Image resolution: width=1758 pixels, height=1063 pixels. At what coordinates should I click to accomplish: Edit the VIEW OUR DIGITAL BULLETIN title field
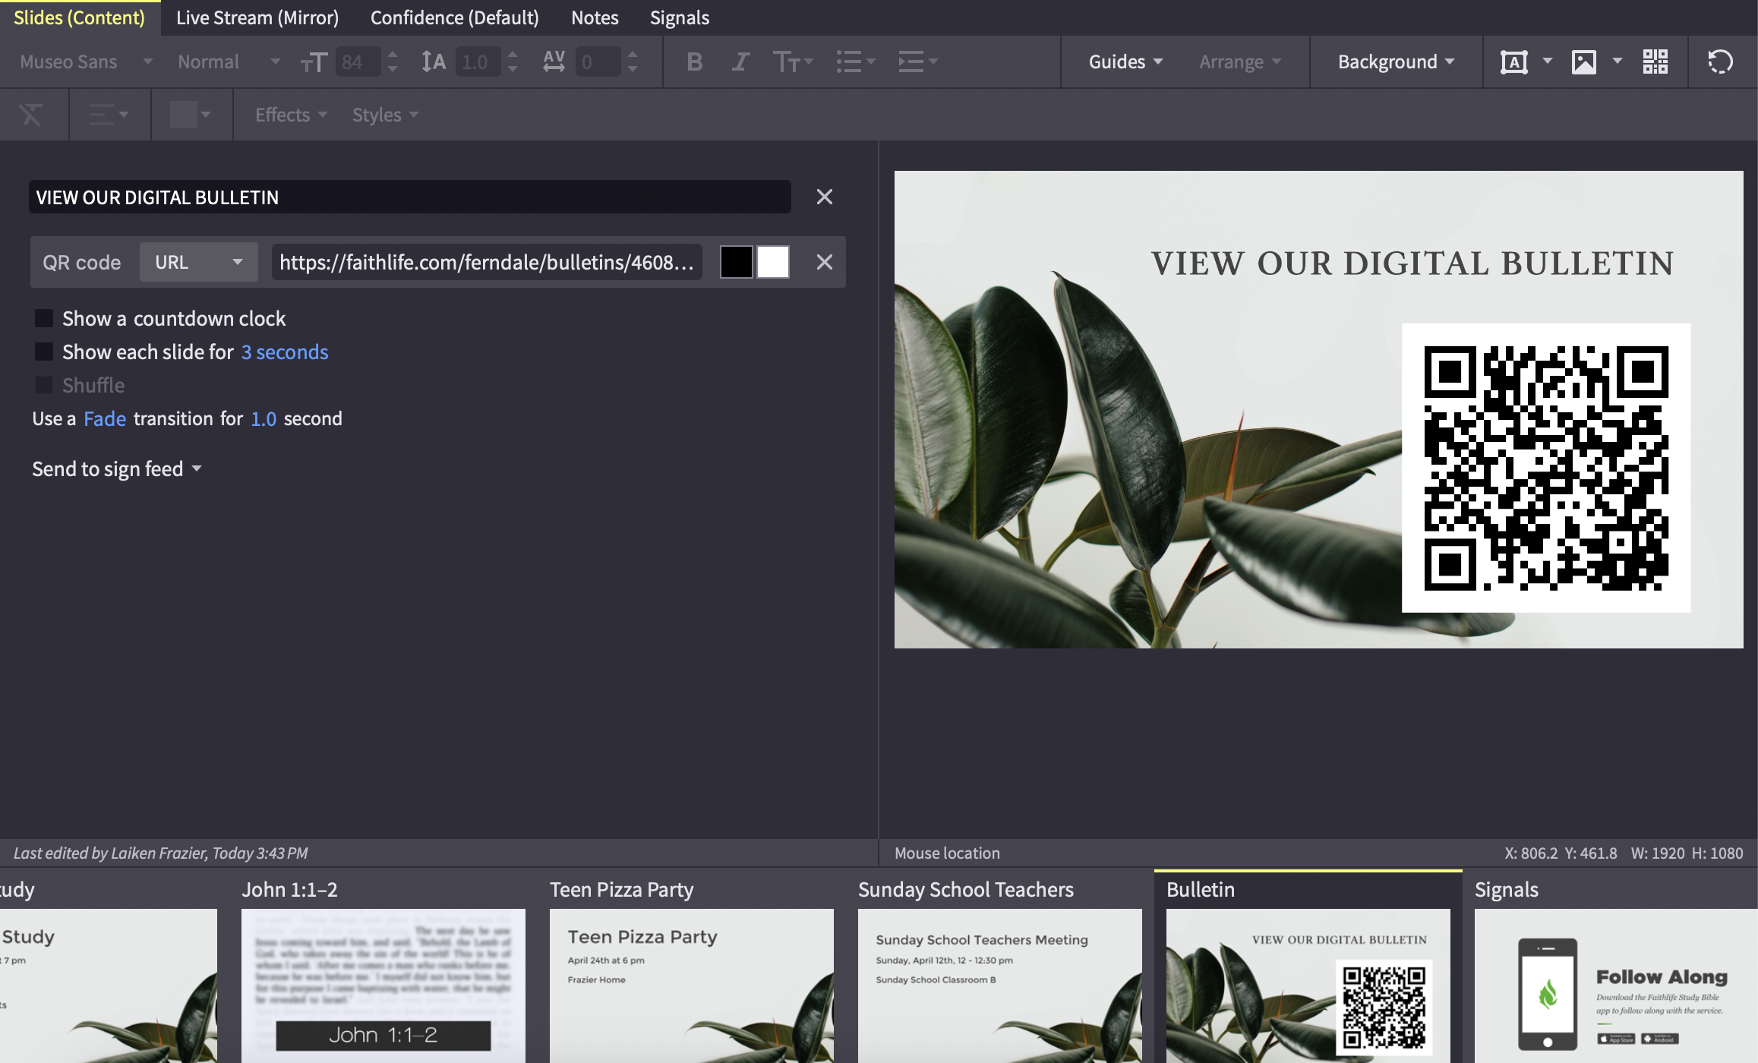click(410, 197)
